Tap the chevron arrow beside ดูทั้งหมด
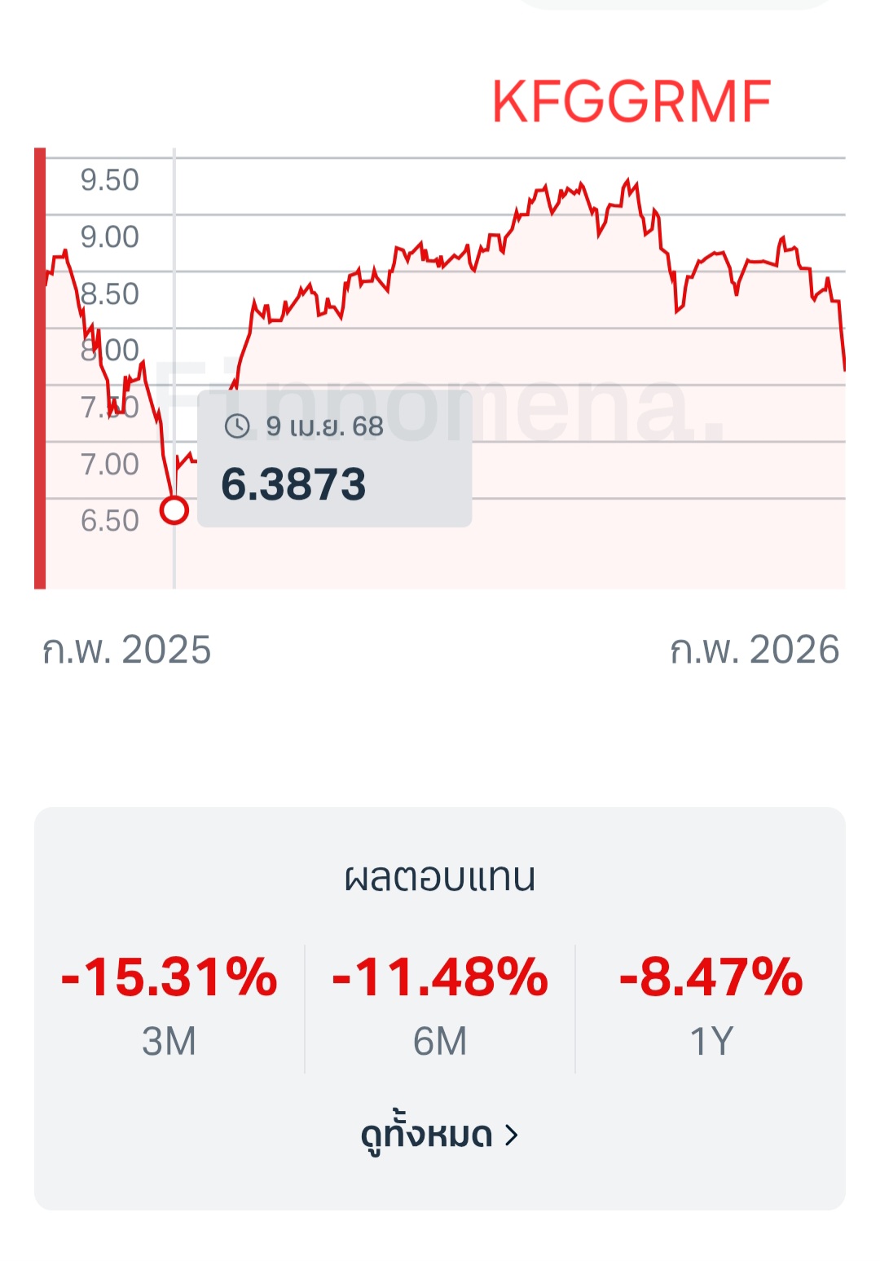The width and height of the screenshot is (880, 1261). [x=511, y=1135]
